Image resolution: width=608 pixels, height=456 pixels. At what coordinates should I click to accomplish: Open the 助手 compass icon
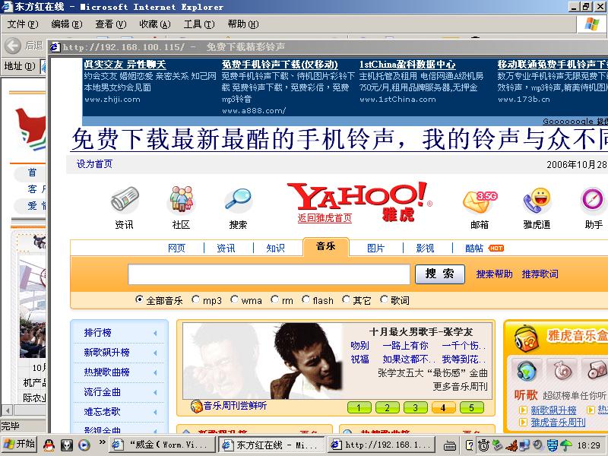tap(593, 201)
